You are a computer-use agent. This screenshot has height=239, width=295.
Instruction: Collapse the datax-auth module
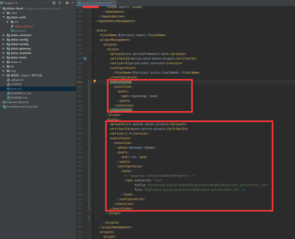(x=4, y=17)
